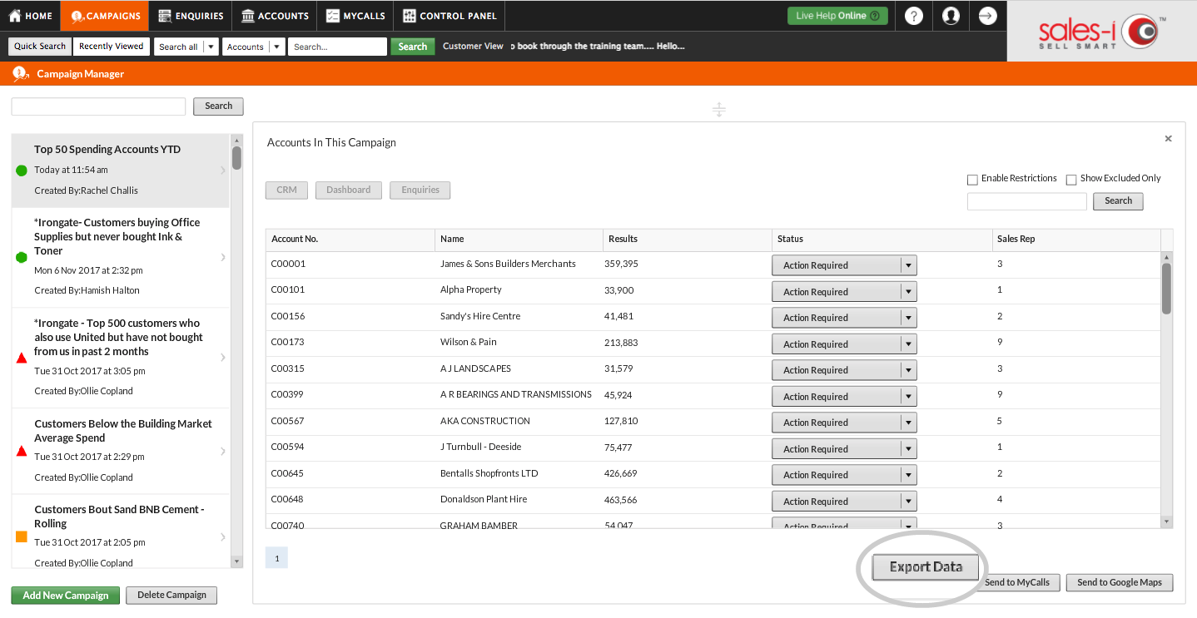The width and height of the screenshot is (1197, 618).
Task: Sort by the Results column header
Action: tap(688, 240)
